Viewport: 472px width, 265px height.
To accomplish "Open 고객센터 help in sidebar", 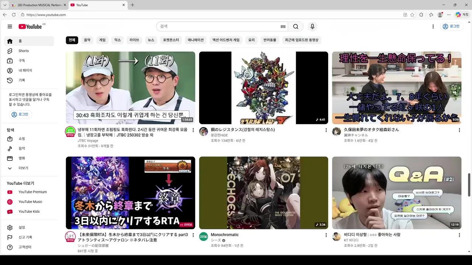I will tap(29, 247).
